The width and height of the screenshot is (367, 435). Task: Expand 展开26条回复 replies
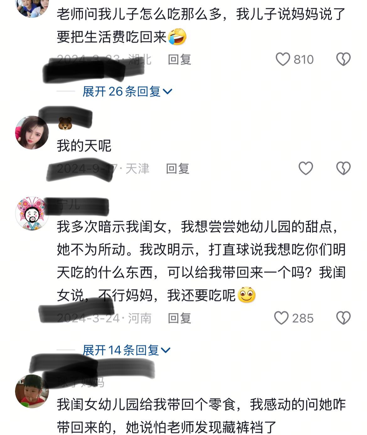(127, 92)
